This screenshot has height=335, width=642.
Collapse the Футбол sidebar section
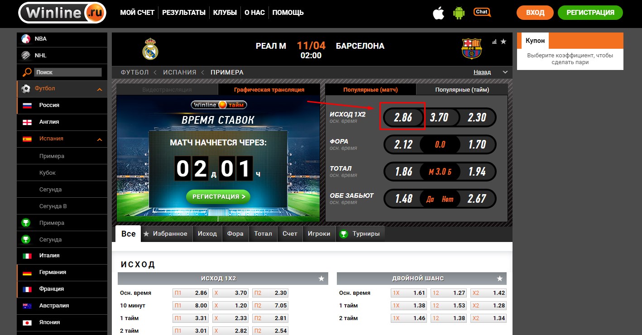coord(100,89)
